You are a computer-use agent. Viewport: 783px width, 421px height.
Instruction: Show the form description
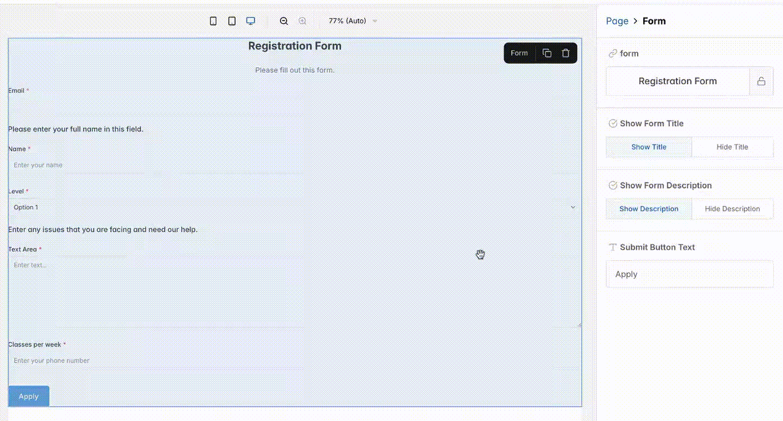649,209
